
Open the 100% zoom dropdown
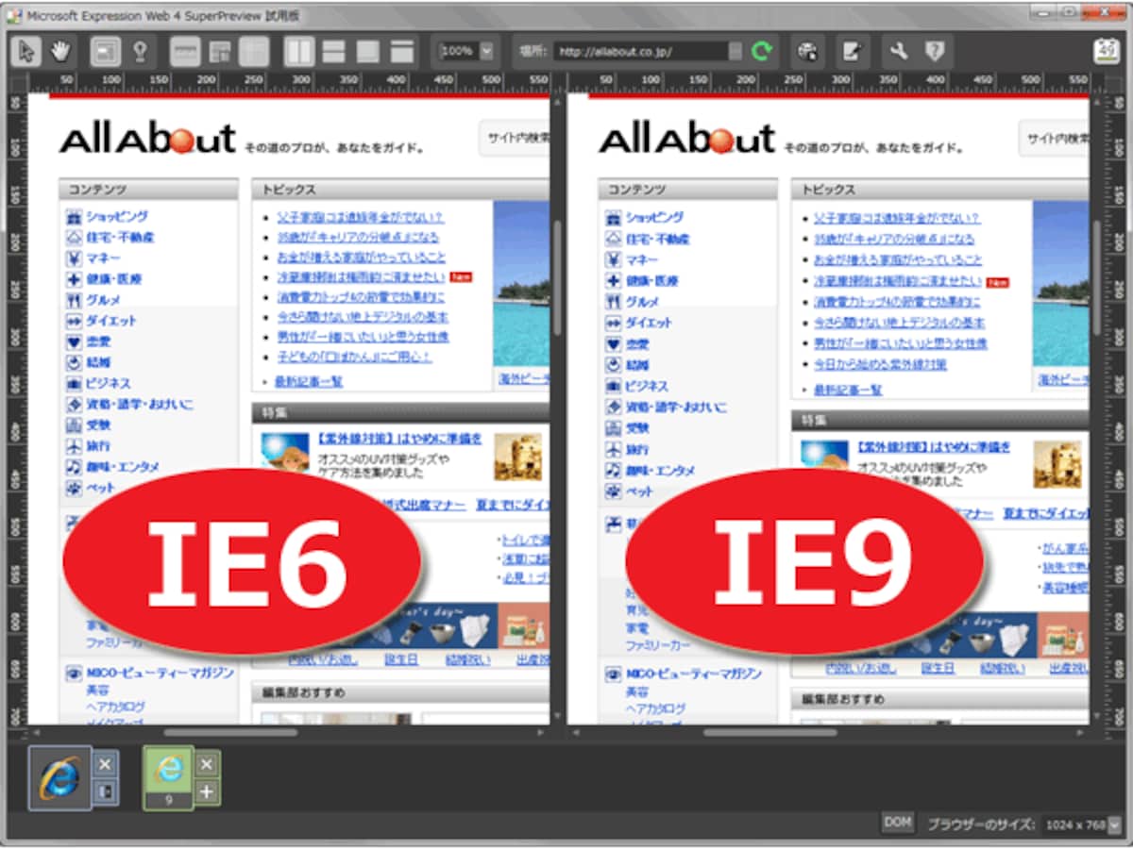pyautogui.click(x=486, y=51)
